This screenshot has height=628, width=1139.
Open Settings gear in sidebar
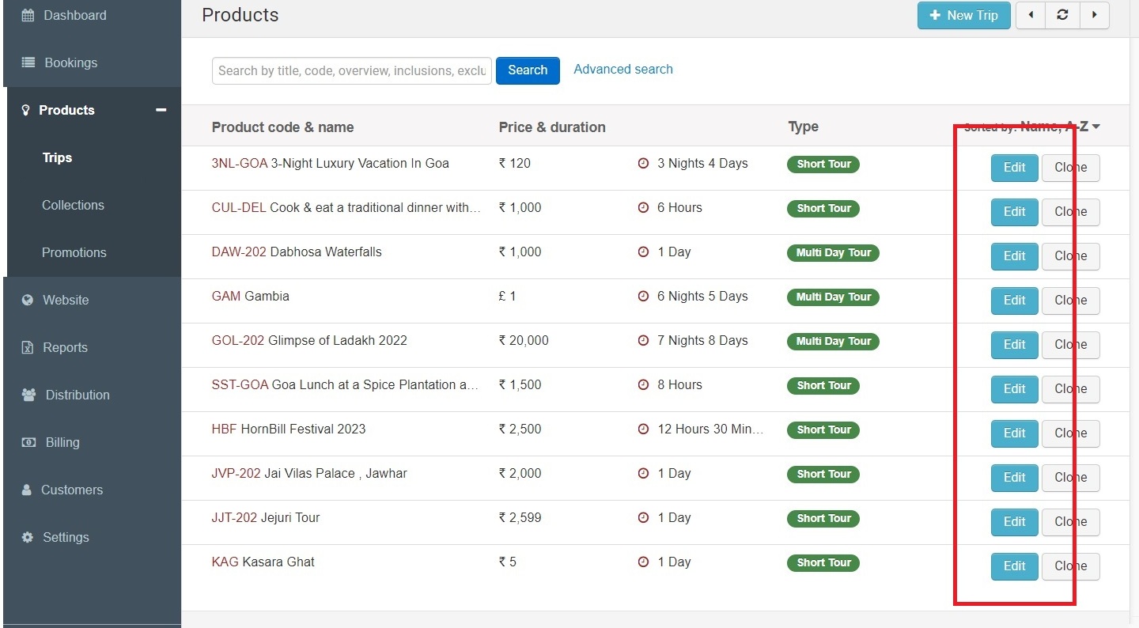(65, 537)
